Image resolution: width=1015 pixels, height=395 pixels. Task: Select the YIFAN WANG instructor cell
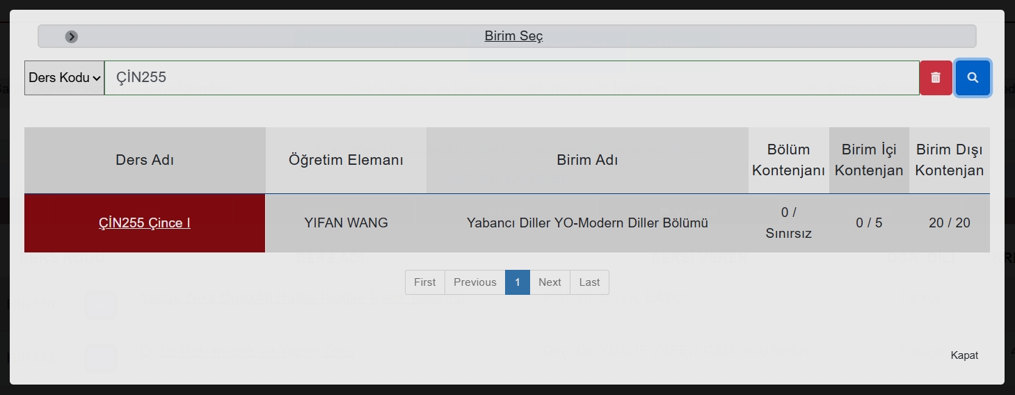(346, 223)
